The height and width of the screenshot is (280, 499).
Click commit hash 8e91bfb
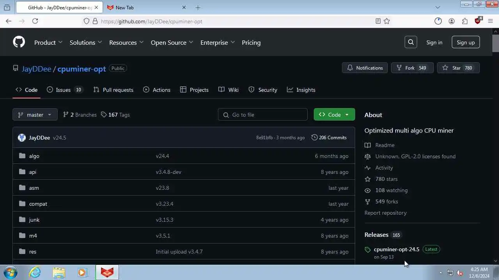[x=264, y=138]
